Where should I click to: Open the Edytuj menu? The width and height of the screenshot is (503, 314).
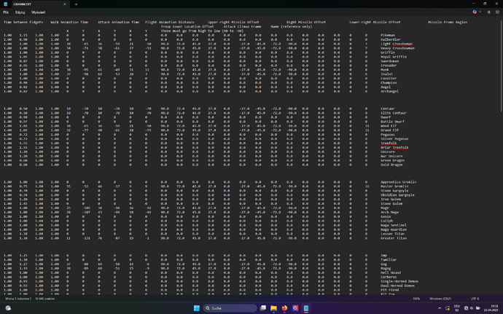click(x=20, y=12)
